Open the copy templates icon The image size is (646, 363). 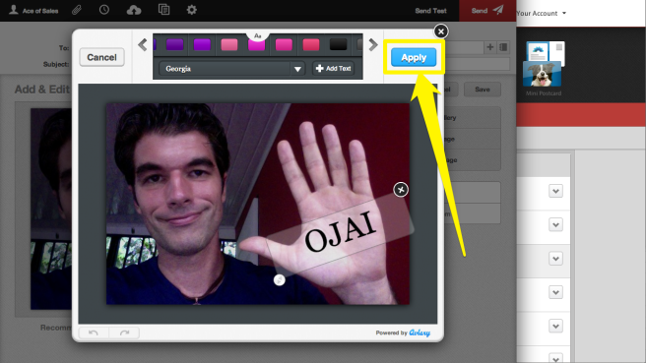164,10
